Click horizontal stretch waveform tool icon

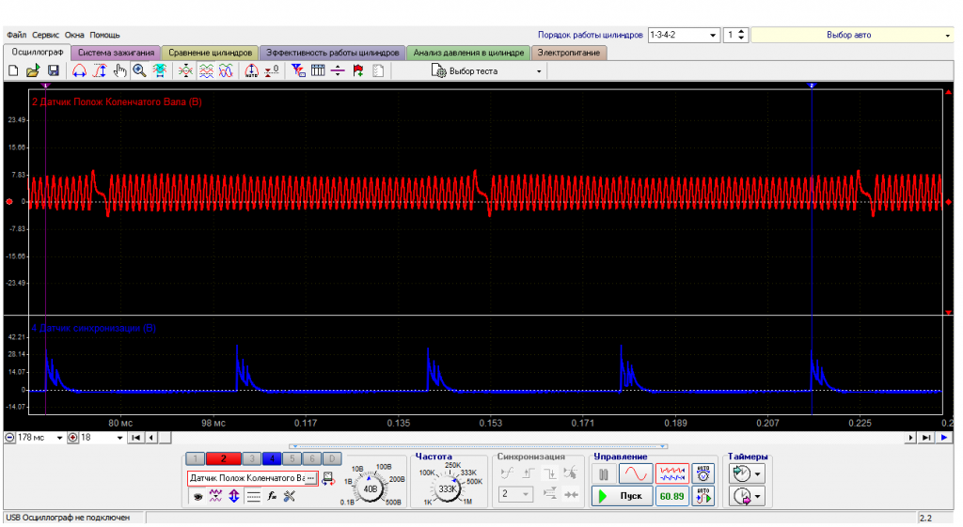[x=79, y=71]
